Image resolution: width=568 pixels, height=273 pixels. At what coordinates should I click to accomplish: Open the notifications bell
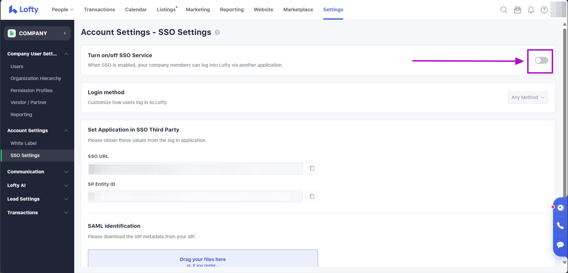(531, 10)
